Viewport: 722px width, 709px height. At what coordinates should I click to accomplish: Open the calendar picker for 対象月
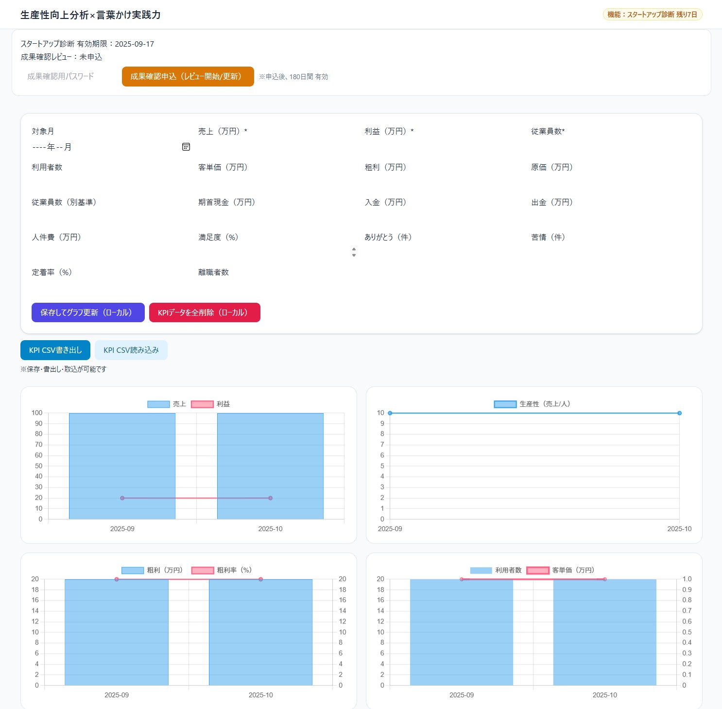pos(186,147)
